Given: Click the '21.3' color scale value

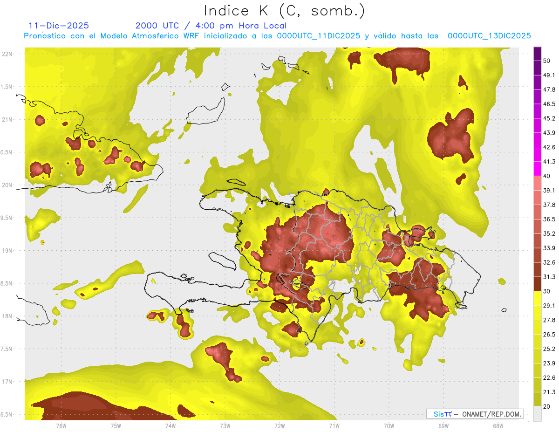Looking at the screenshot, I should (x=549, y=392).
